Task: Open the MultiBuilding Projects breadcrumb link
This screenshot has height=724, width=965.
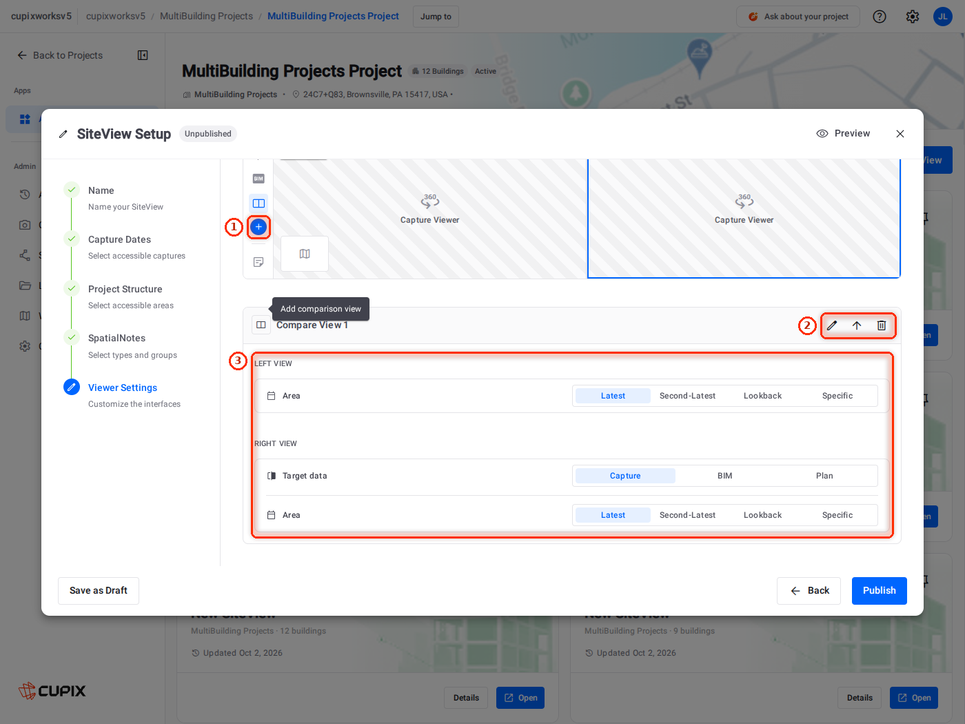Action: pyautogui.click(x=206, y=16)
